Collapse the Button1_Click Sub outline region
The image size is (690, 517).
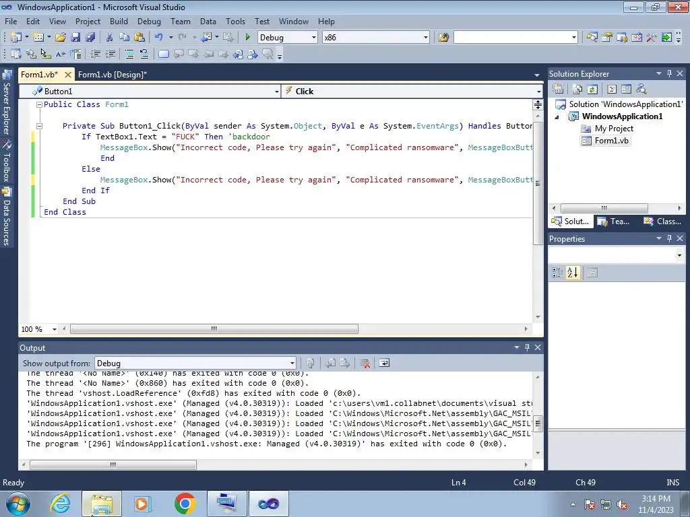click(38, 126)
